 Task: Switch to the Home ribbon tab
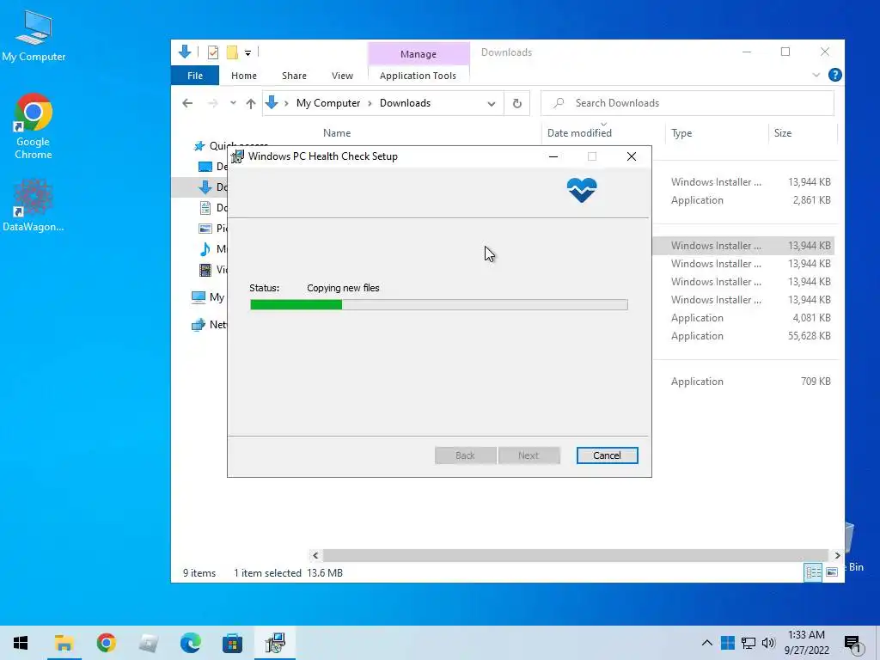pos(243,76)
